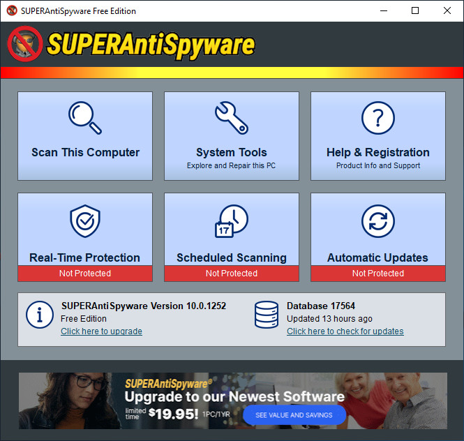Click the Free Edition text

[84, 318]
